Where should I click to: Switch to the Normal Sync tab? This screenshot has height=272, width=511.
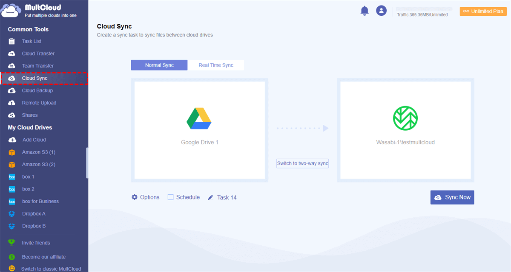pyautogui.click(x=159, y=65)
